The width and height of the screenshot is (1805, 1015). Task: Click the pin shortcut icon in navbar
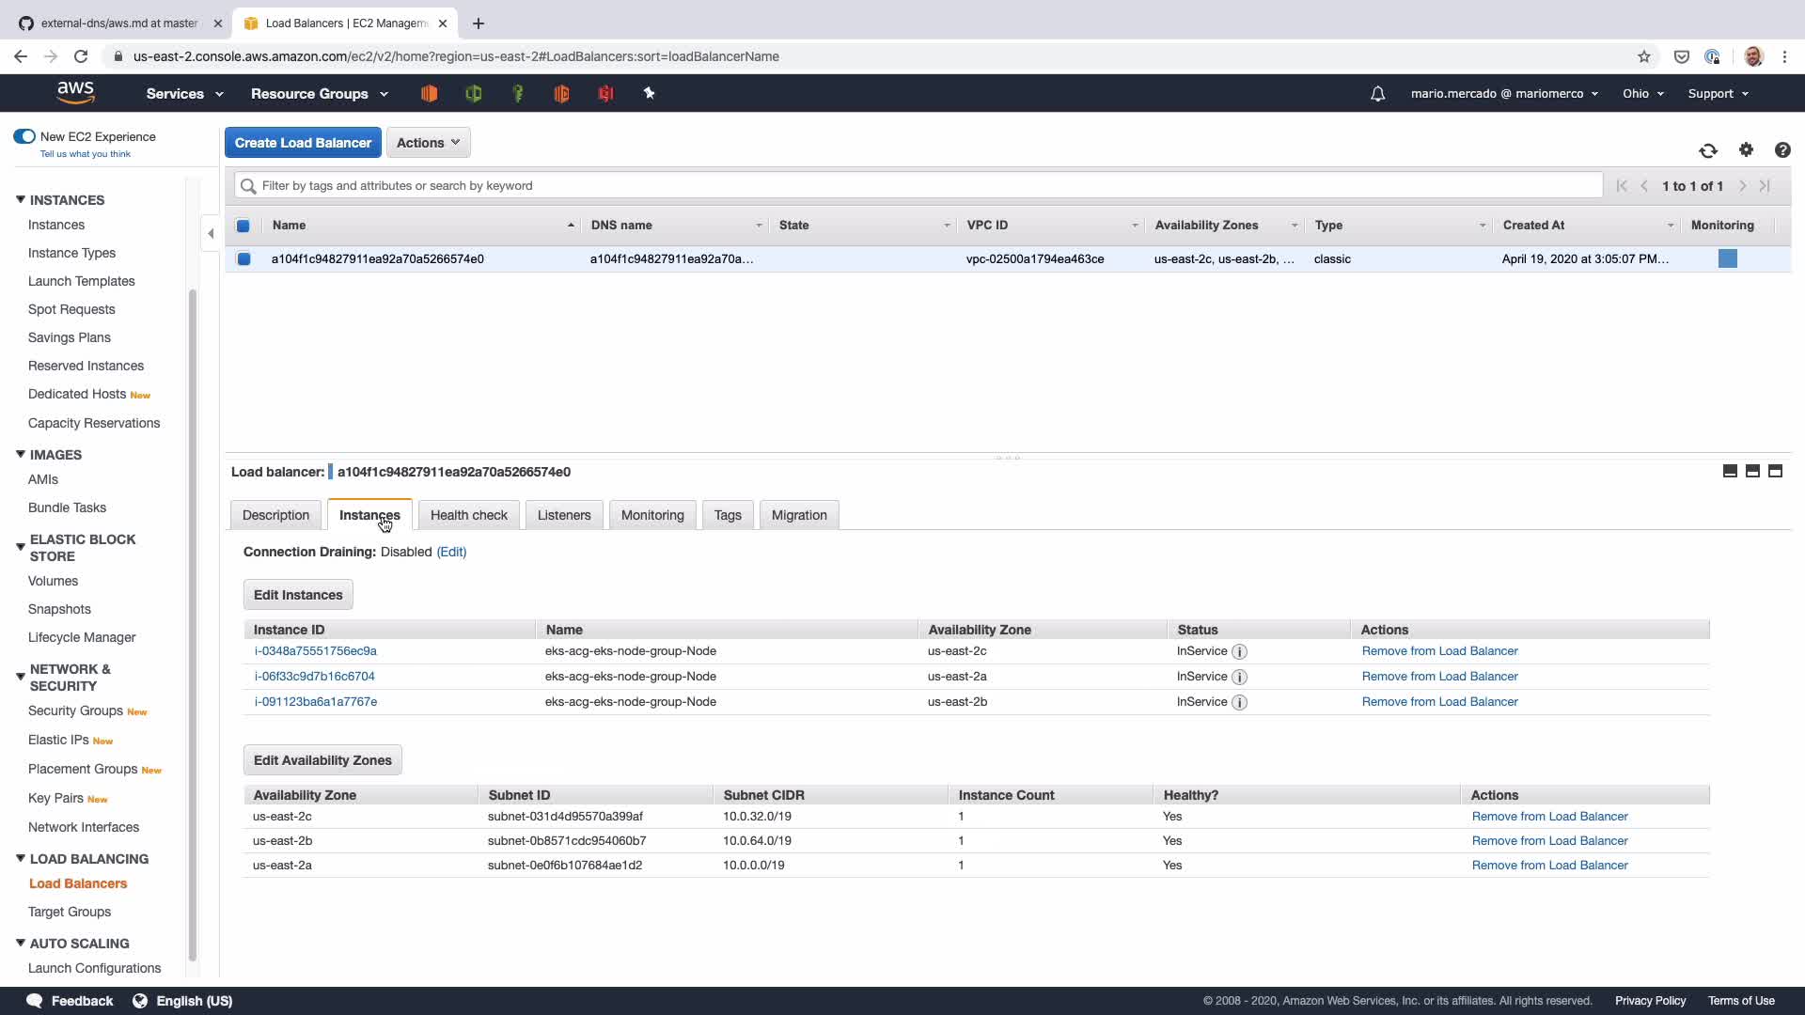649,93
